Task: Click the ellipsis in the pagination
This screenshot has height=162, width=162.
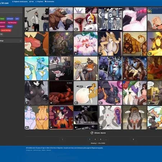Action: 106,139
